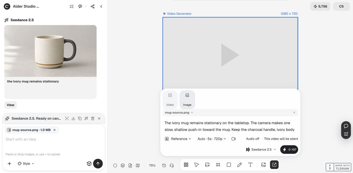
Task: Click the plus upload button in chat
Action: (x=9, y=164)
